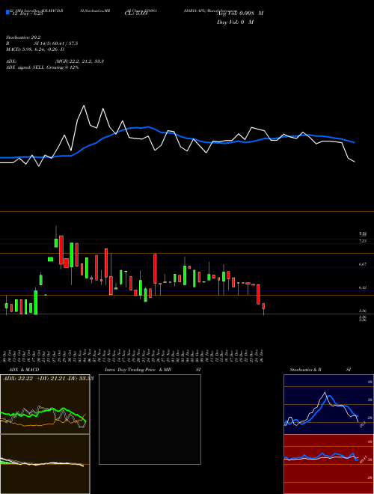Click the 'CL: 5.69' closing value
The height and width of the screenshot is (494, 374).
(136, 13)
